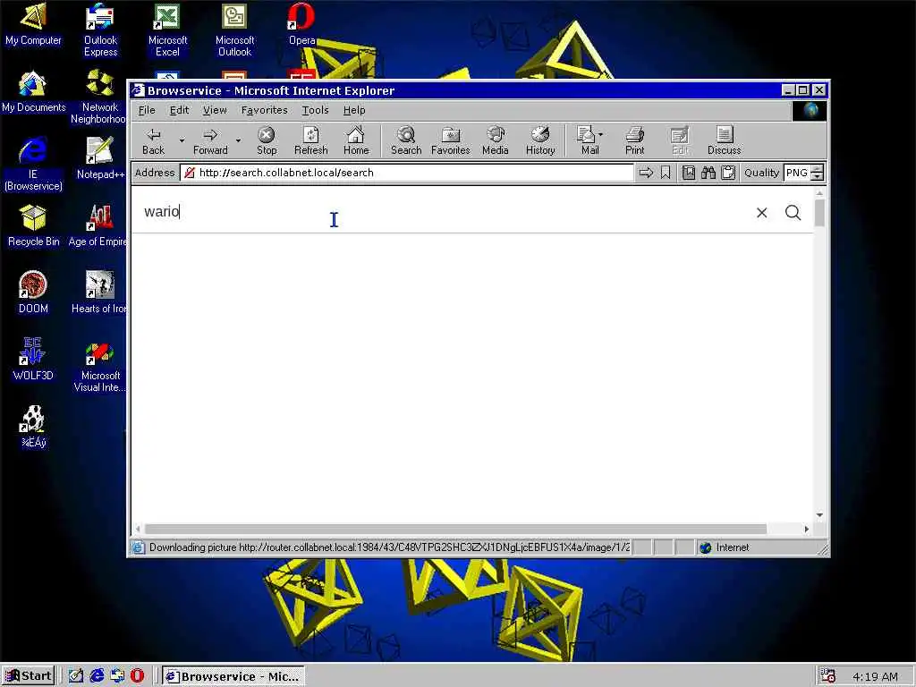Open the Tools menu
The image size is (916, 687).
click(315, 110)
